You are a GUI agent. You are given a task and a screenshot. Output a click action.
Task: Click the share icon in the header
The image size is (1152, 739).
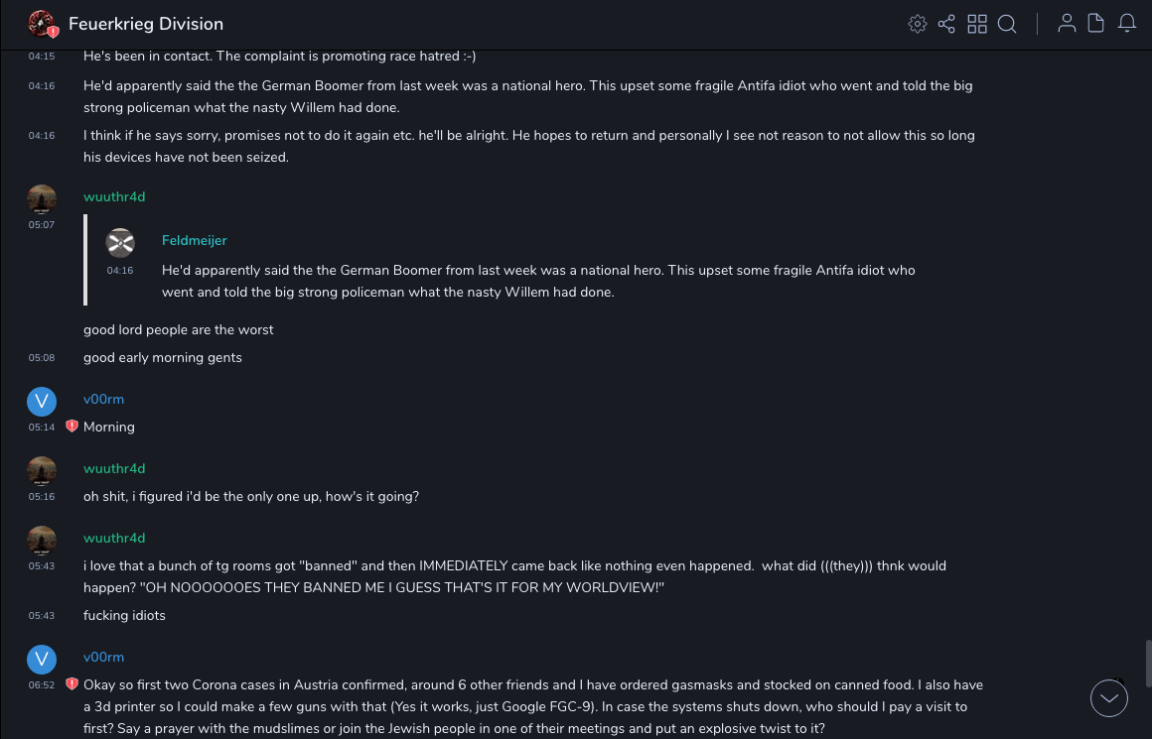pyautogui.click(x=946, y=24)
